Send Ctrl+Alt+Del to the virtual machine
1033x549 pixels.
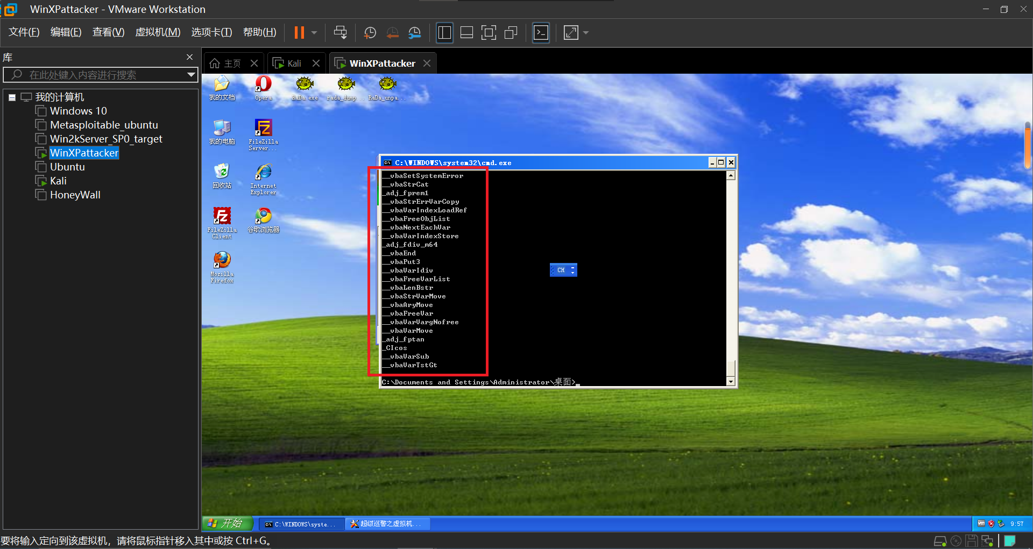(340, 33)
